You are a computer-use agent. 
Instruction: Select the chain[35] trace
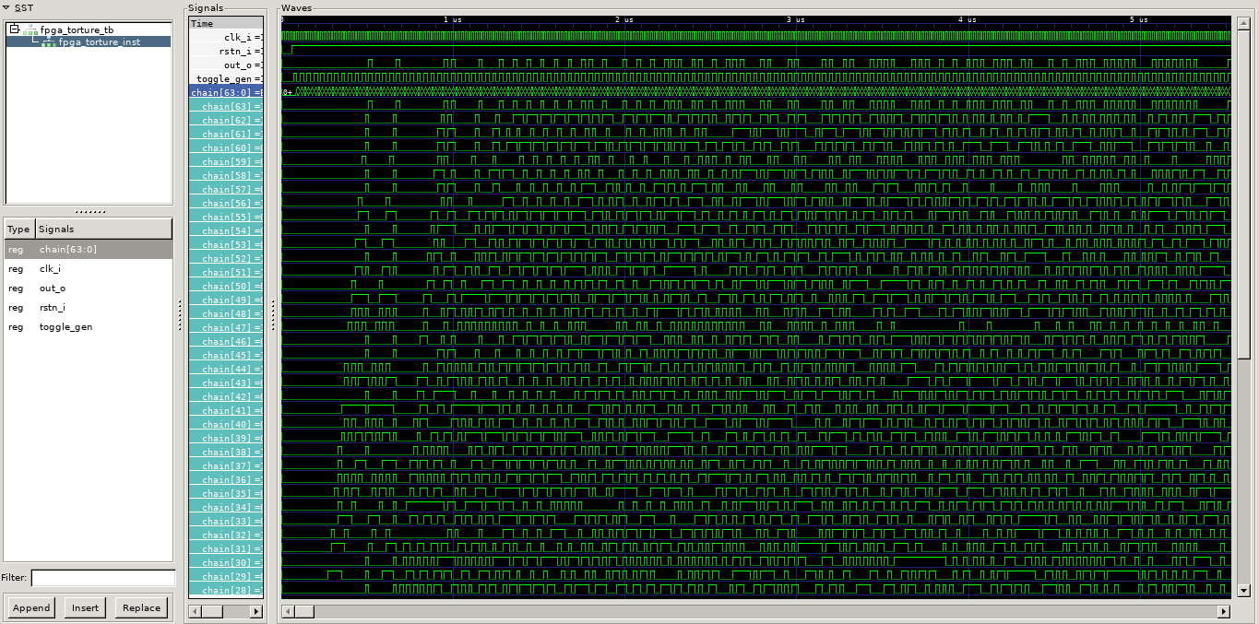coord(226,493)
